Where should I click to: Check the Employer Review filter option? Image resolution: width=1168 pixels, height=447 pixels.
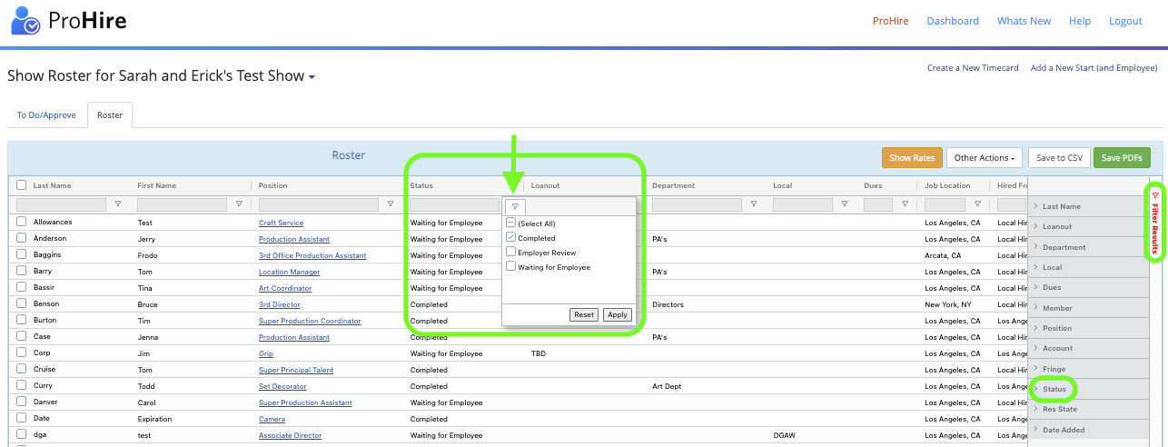pyautogui.click(x=511, y=253)
